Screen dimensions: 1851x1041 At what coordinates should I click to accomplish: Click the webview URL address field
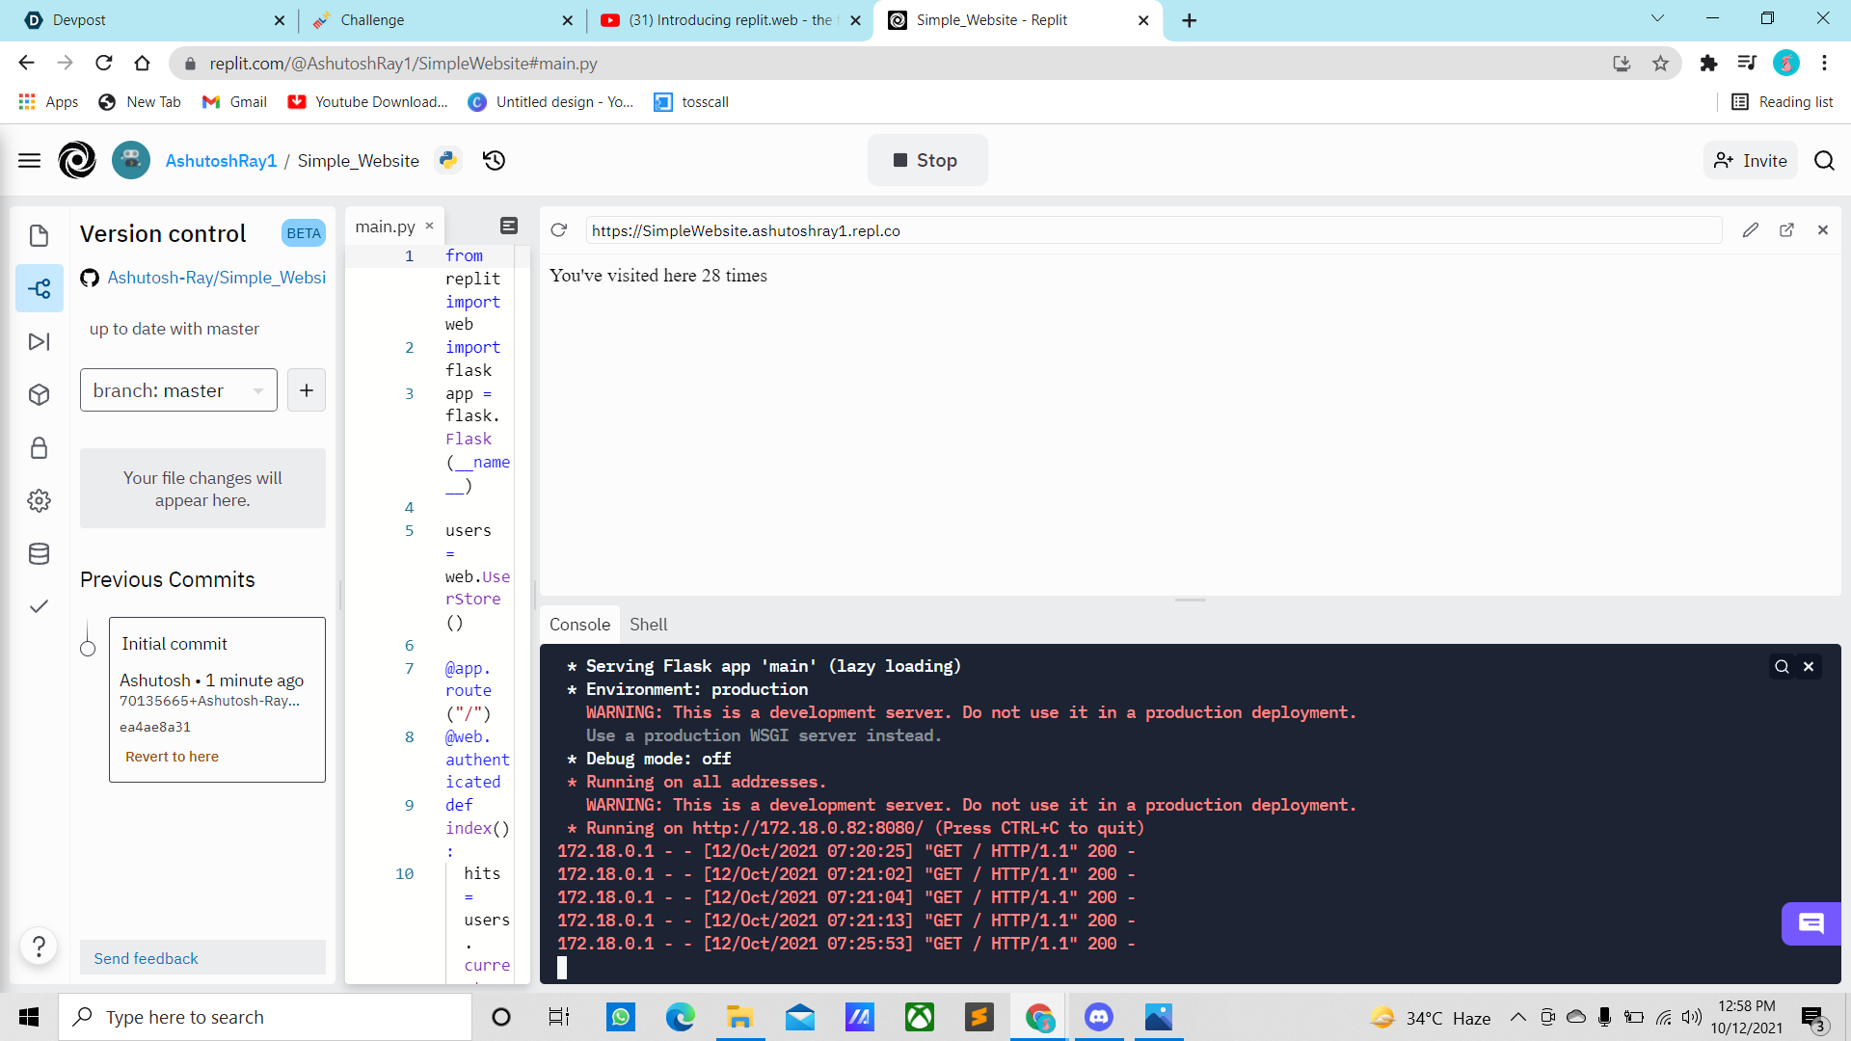(x=1152, y=230)
